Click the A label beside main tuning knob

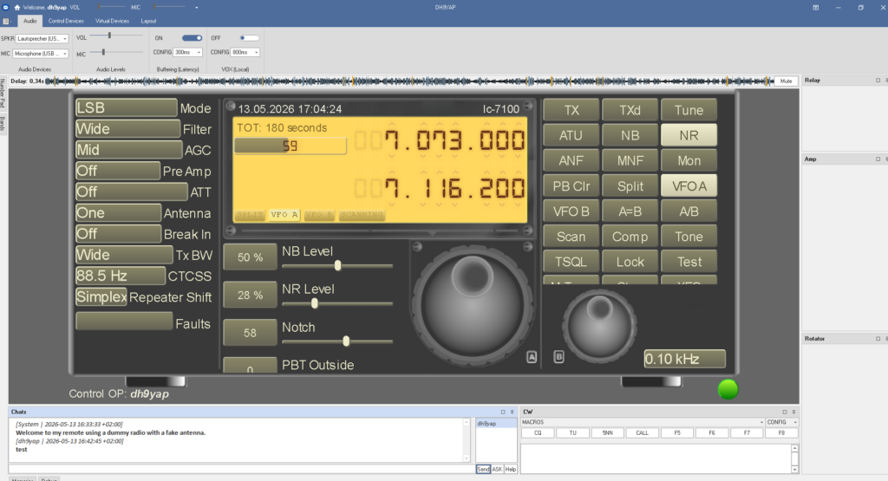point(532,357)
